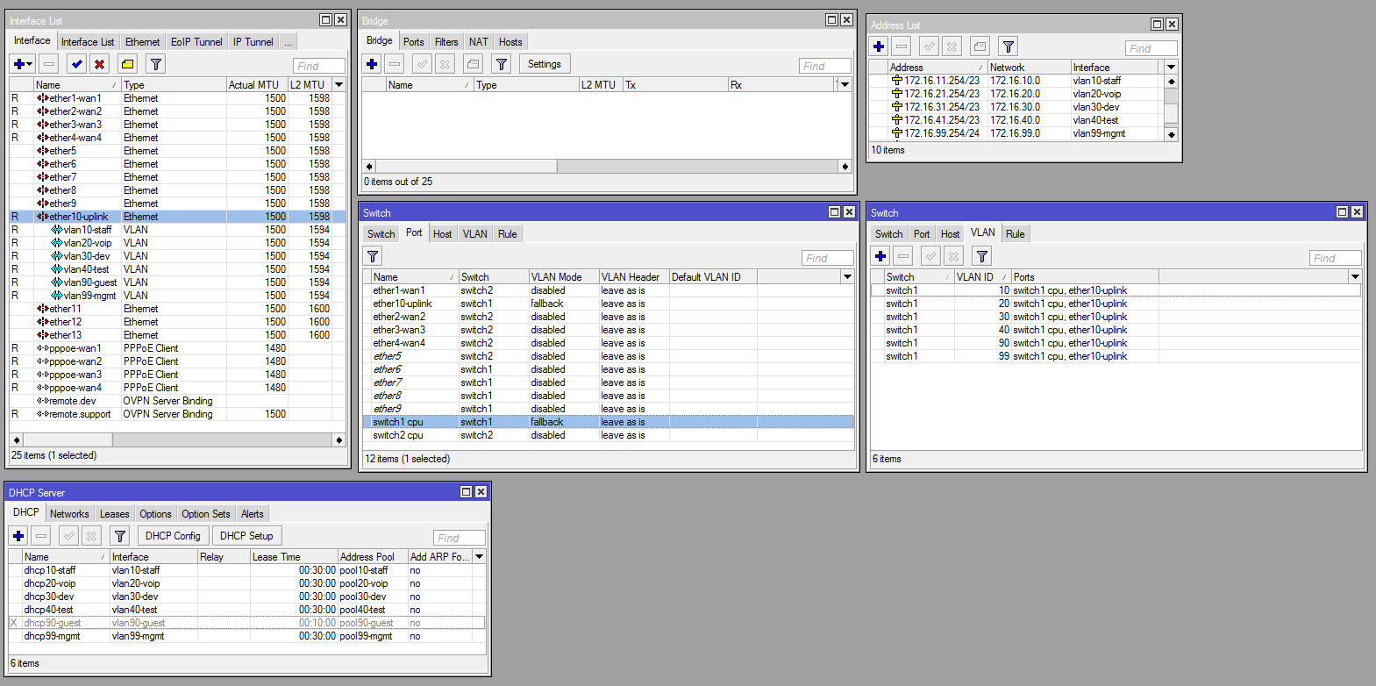Switch to the EoIP Tunnel tab
Image resolution: width=1376 pixels, height=686 pixels.
tap(196, 42)
